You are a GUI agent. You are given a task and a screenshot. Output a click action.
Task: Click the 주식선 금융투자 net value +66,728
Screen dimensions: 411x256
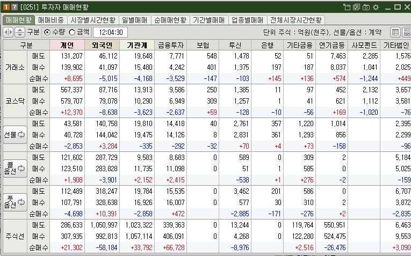[174, 247]
